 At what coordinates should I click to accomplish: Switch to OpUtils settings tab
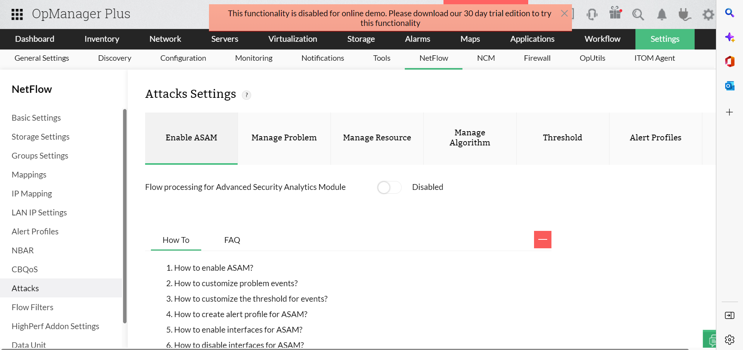tap(592, 58)
